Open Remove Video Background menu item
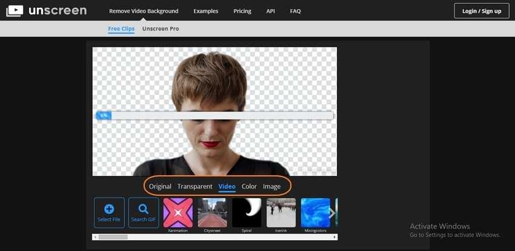This screenshot has height=251, width=515. pyautogui.click(x=144, y=11)
